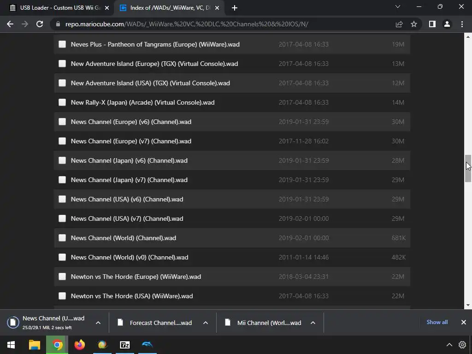Image resolution: width=472 pixels, height=354 pixels.
Task: Close the downloads bar
Action: point(464,322)
